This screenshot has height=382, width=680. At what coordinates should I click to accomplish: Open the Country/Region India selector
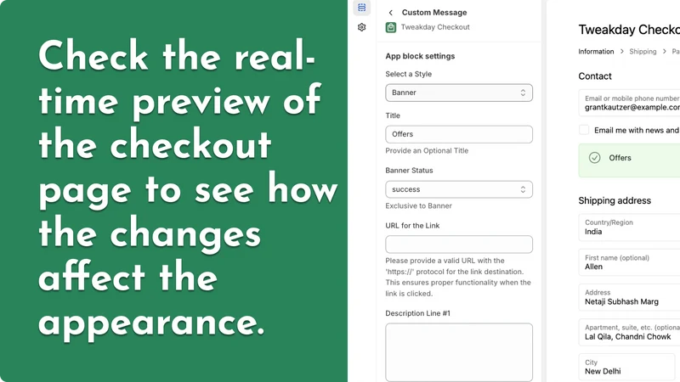[629, 228]
